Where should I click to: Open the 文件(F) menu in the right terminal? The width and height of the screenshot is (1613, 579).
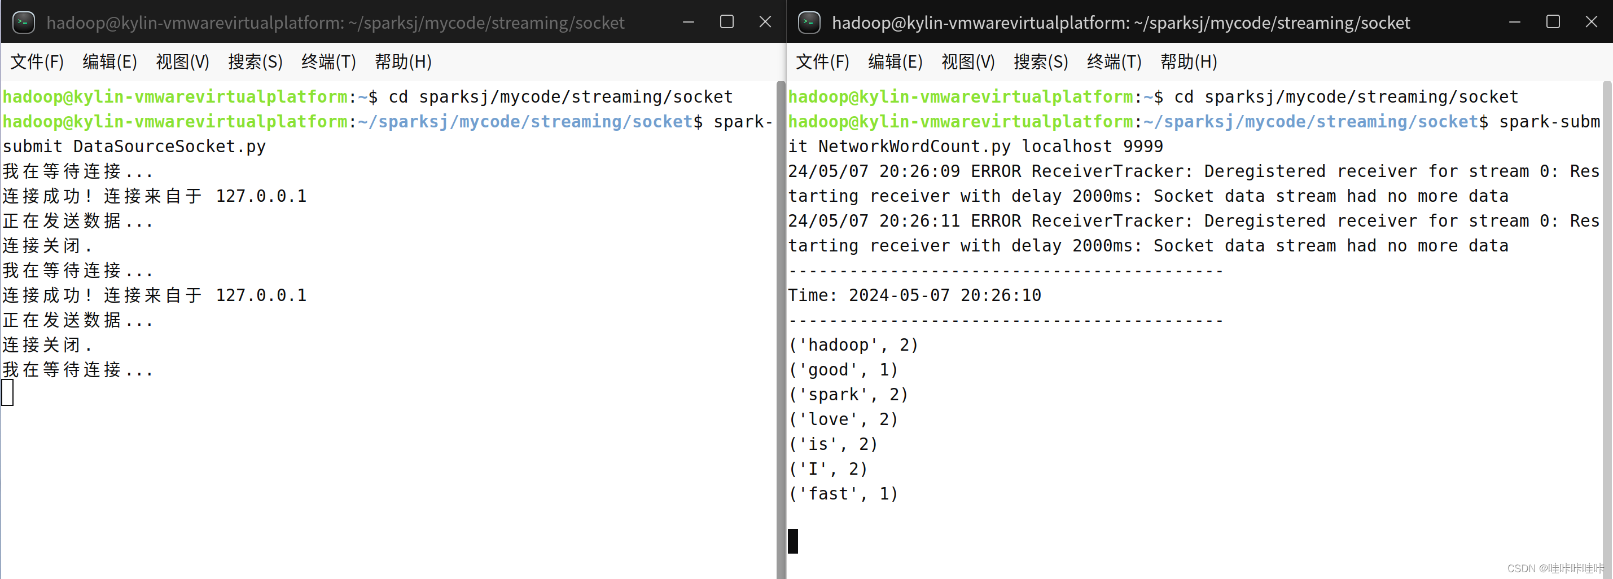click(x=822, y=62)
